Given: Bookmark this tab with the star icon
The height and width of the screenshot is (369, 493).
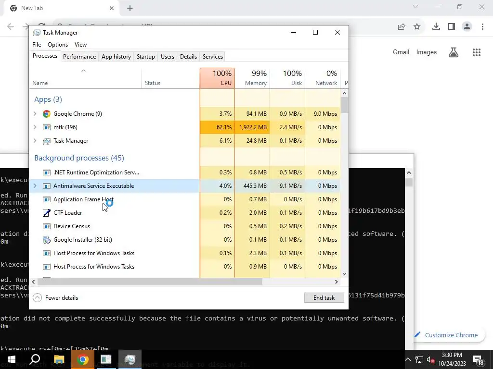Looking at the screenshot, I should pyautogui.click(x=417, y=27).
